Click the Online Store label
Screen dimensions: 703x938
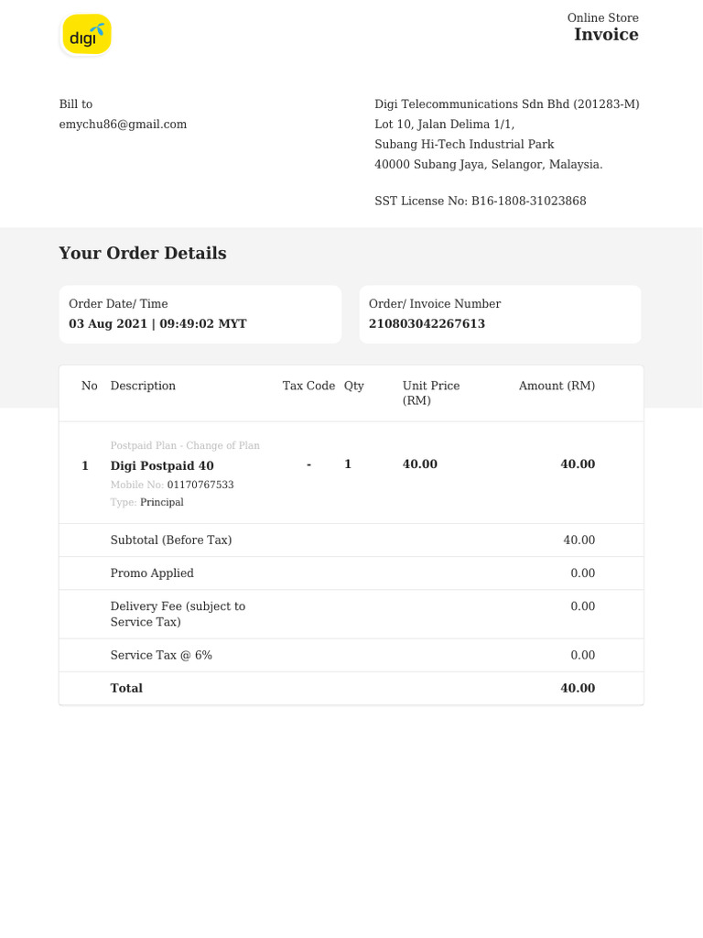point(602,18)
